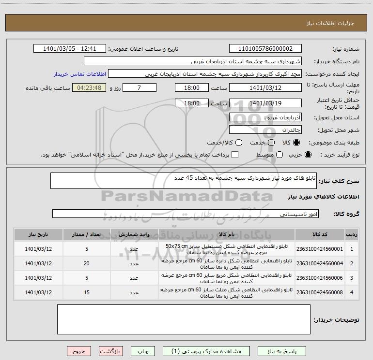Click the rectangular 50x75 cm sign item name

coord(227,249)
